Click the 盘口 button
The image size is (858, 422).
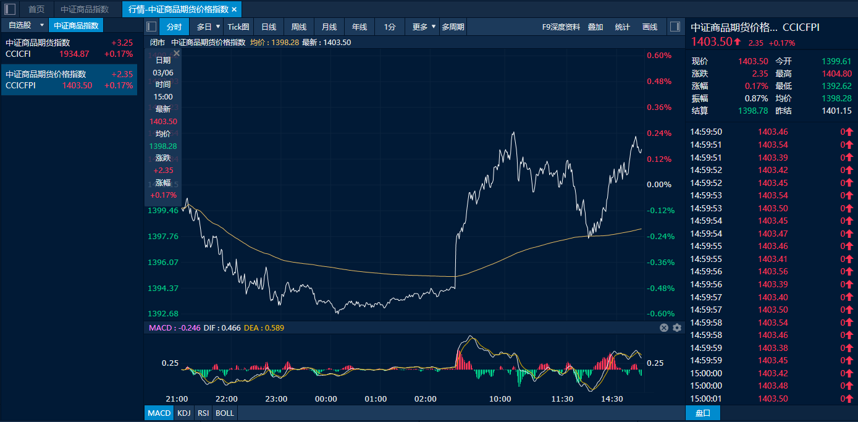[702, 413]
